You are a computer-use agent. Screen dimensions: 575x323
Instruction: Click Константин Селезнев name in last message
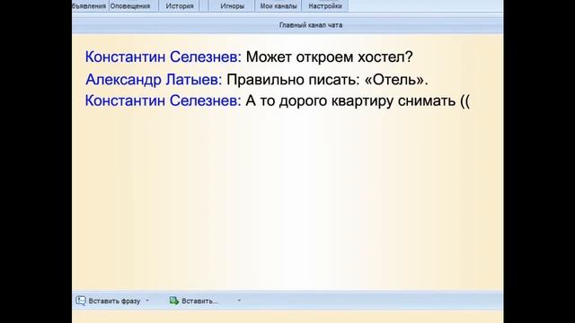pos(164,100)
